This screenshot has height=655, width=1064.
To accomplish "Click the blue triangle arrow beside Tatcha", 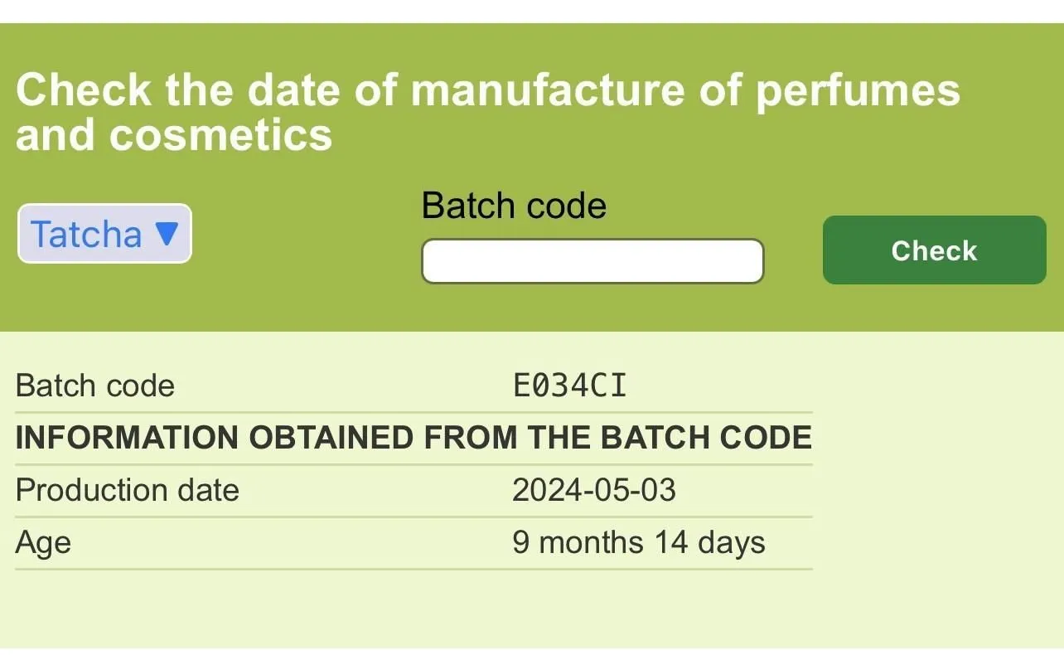I will [x=167, y=234].
